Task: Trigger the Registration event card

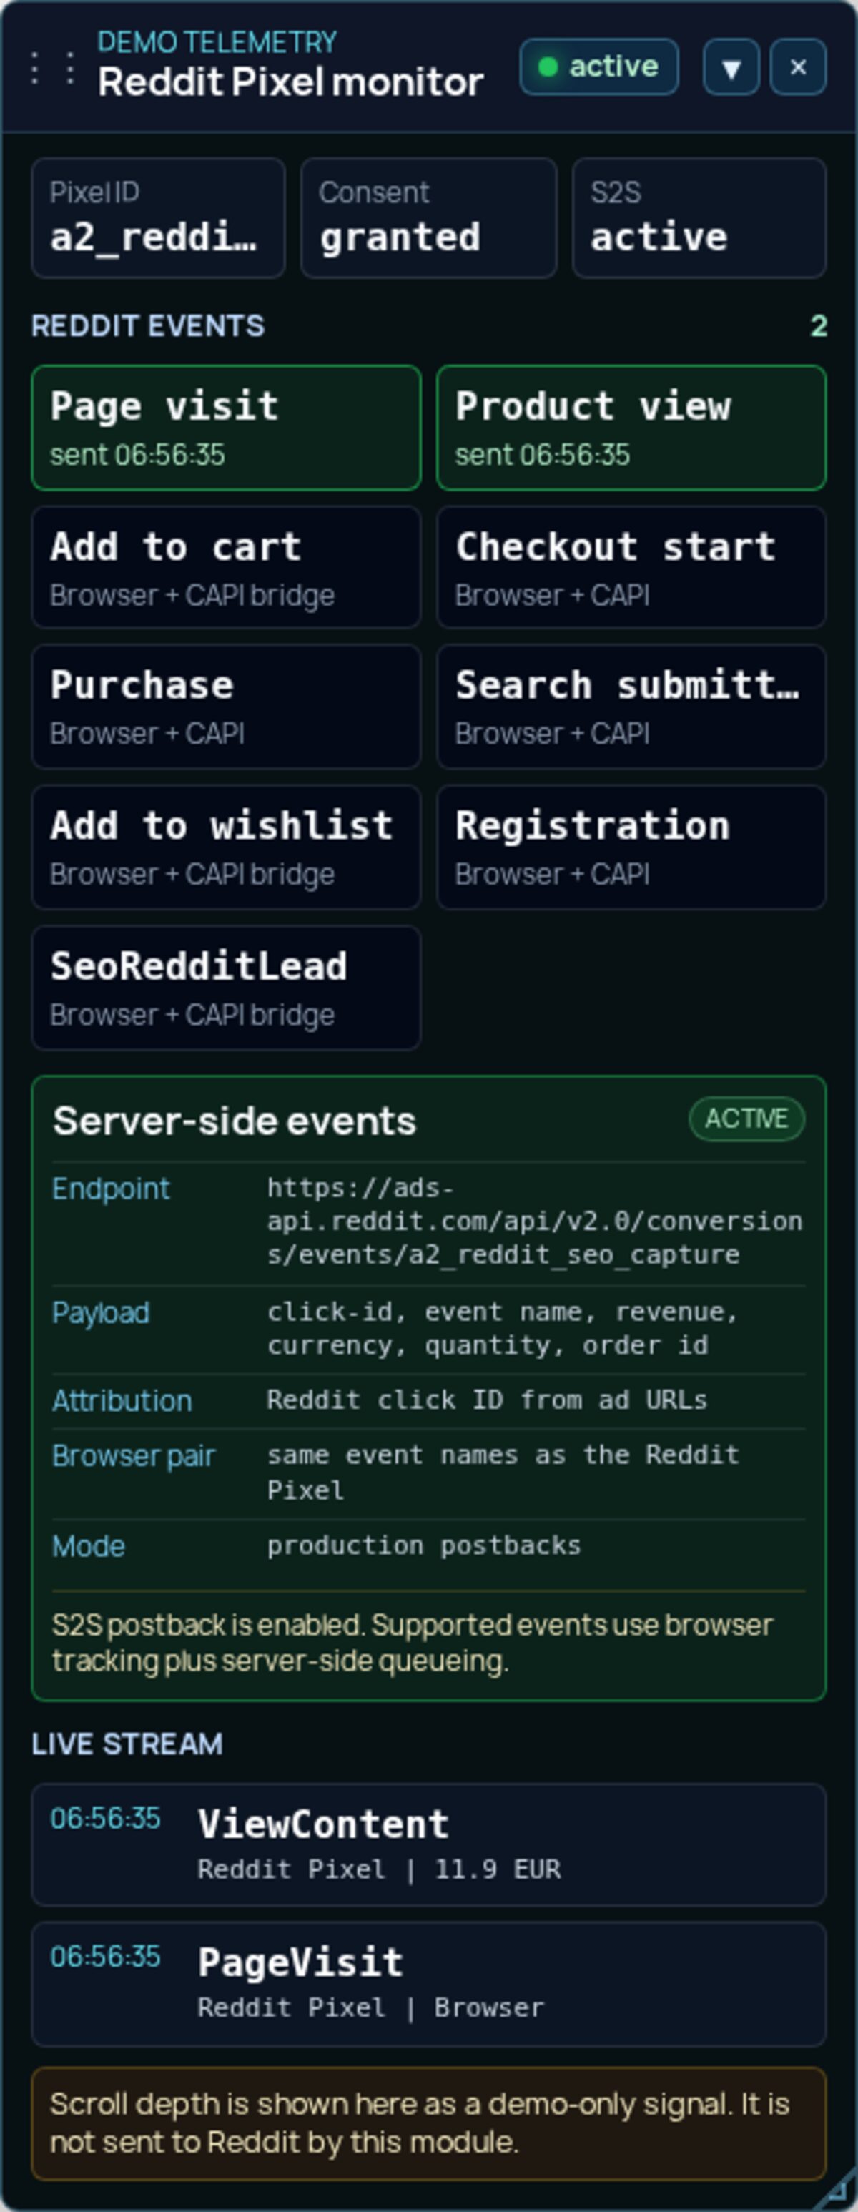Action: pos(631,847)
